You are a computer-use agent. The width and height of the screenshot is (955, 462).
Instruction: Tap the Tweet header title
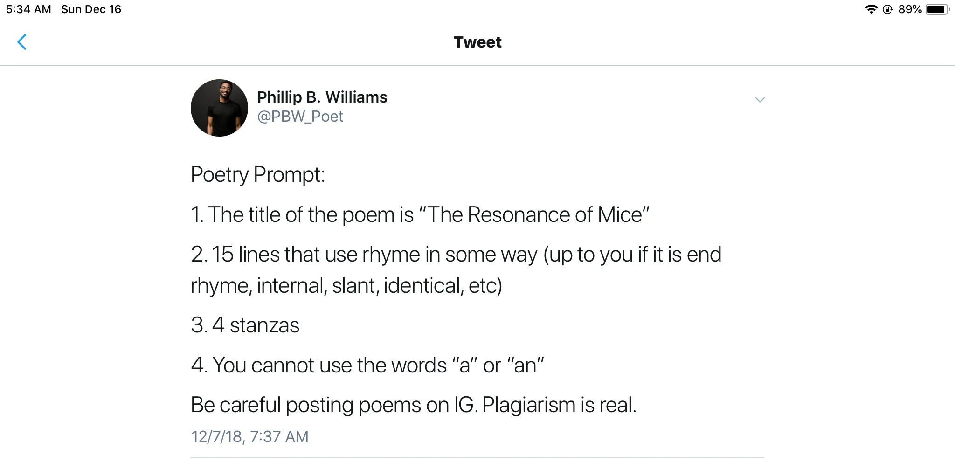tap(477, 42)
